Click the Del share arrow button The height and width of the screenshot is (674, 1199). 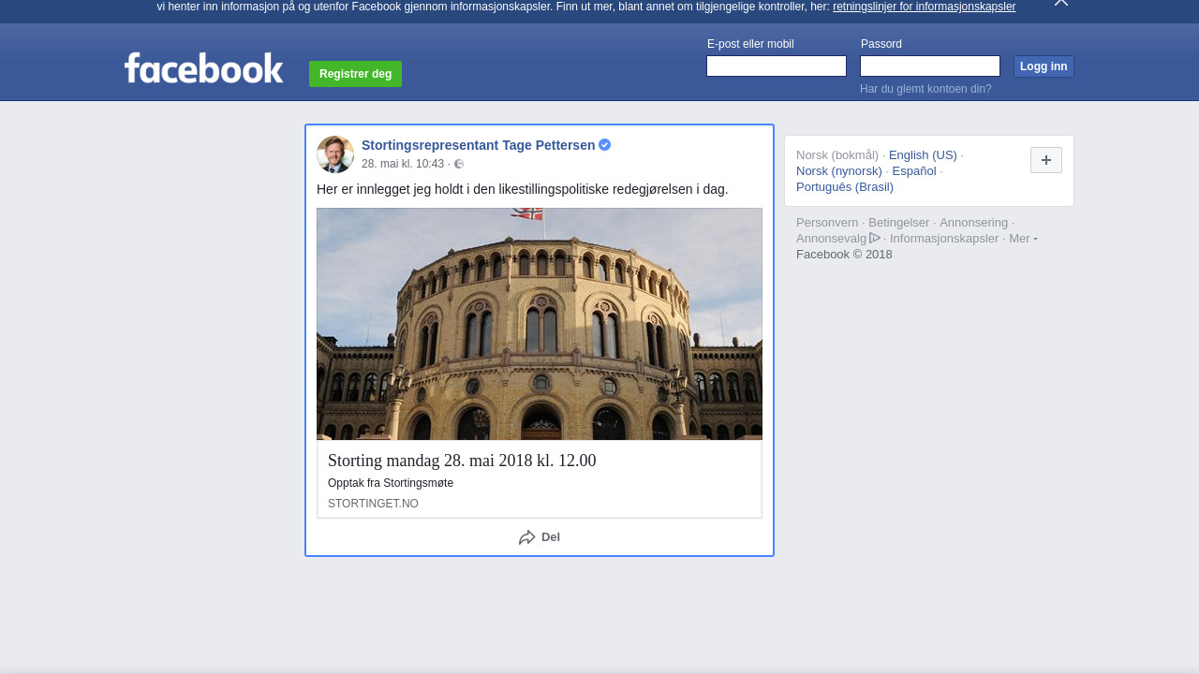[539, 537]
